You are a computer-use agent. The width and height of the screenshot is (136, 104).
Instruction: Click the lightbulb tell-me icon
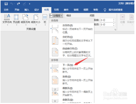[x=105, y=10]
